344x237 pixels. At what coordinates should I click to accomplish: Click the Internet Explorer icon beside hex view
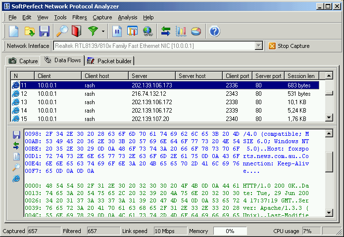(x=16, y=179)
